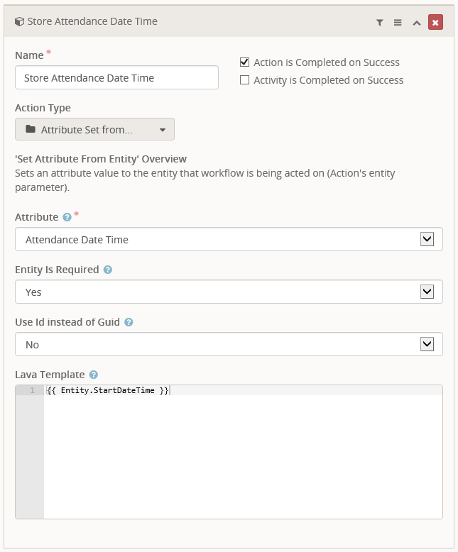Click help icon next to Attribute label
Image resolution: width=458 pixels, height=552 pixels.
pos(67,217)
